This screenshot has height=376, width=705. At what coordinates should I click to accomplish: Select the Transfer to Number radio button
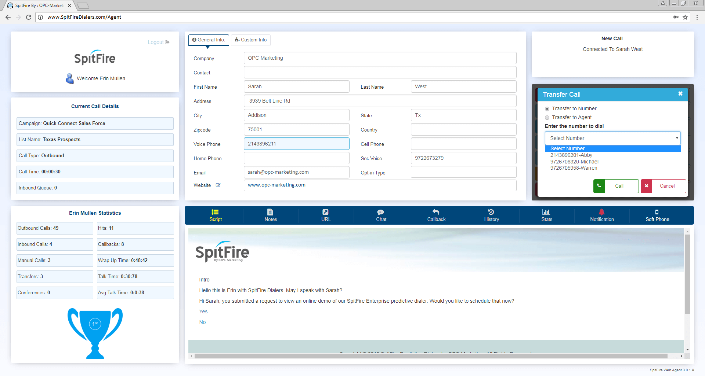547,109
